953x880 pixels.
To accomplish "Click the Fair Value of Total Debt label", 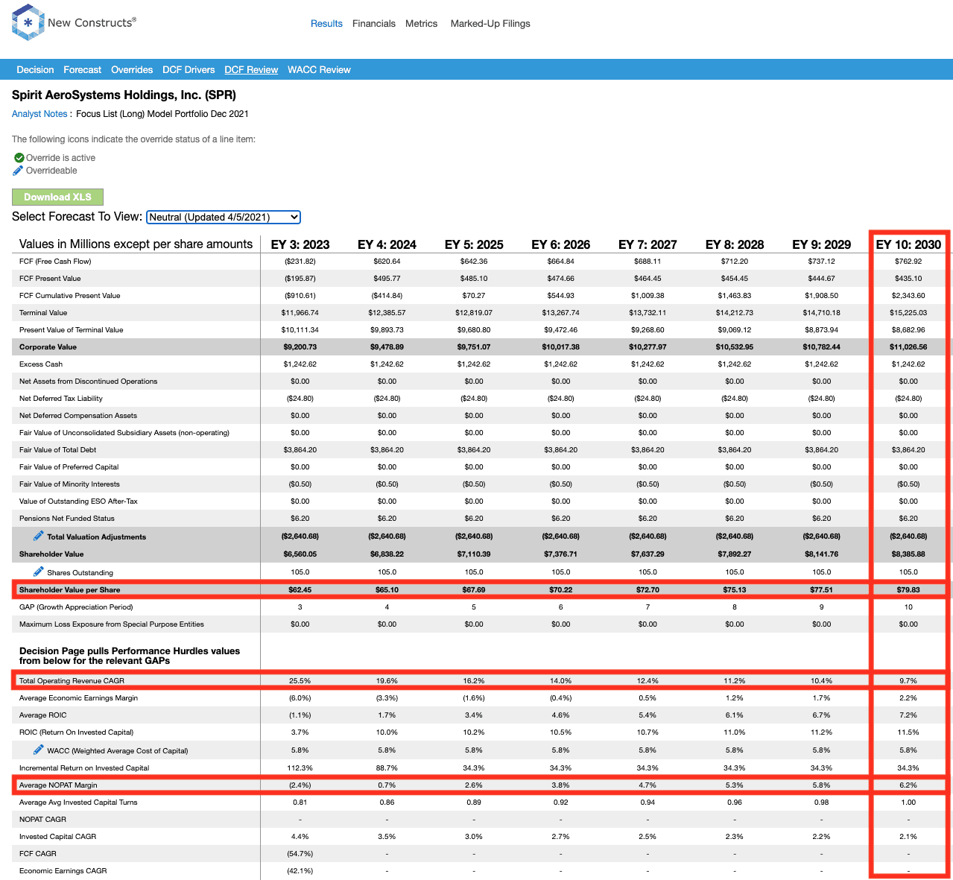I will click(58, 450).
